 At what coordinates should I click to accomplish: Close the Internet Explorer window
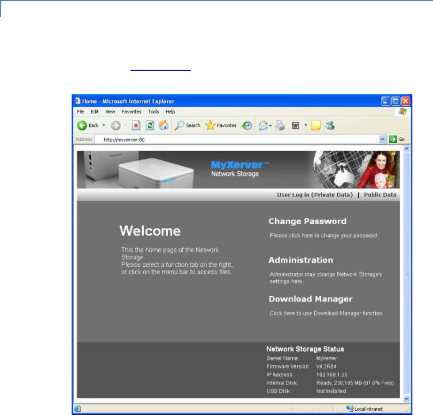(x=405, y=101)
